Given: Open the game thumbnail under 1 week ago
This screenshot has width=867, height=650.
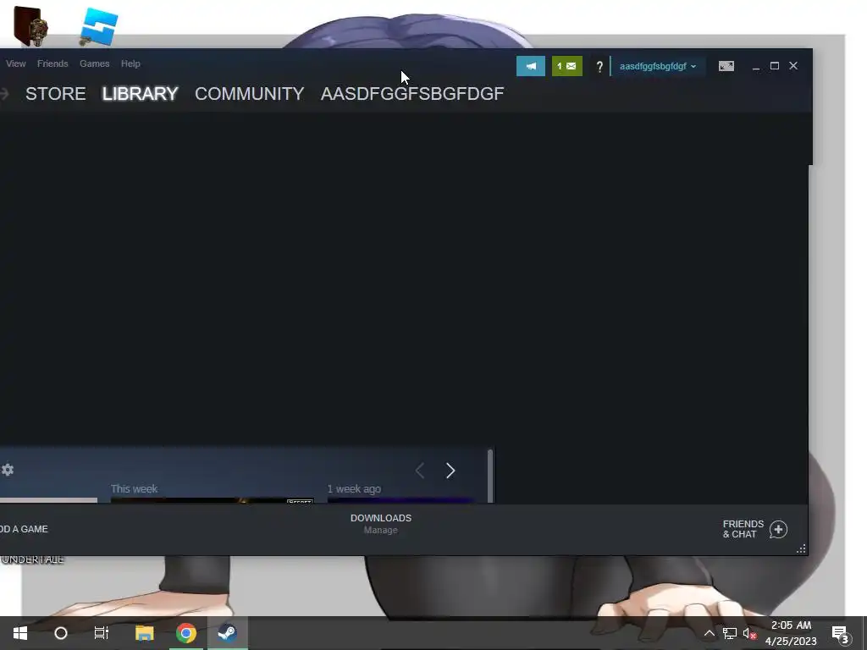Looking at the screenshot, I should [400, 500].
